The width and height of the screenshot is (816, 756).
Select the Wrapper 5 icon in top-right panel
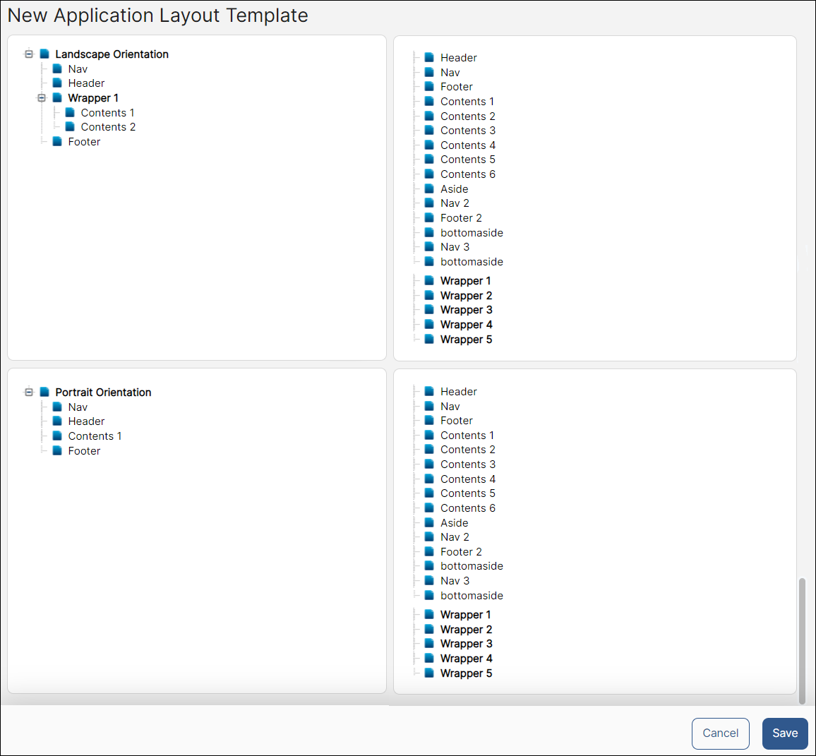click(429, 339)
